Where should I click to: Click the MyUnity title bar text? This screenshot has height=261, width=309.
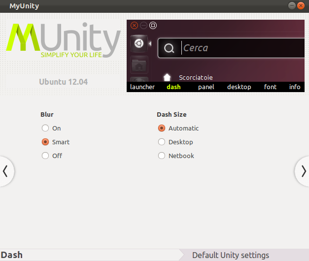(24, 6)
